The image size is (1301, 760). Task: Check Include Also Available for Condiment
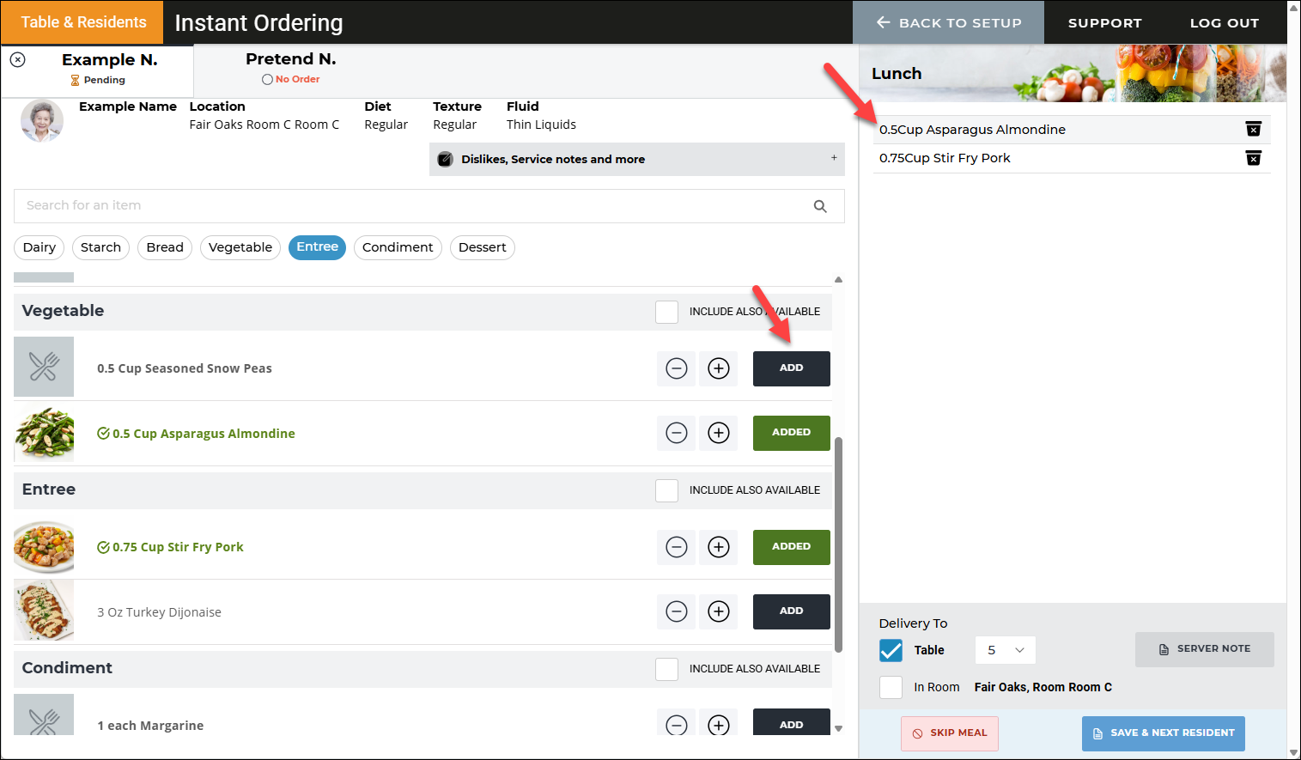(x=666, y=669)
